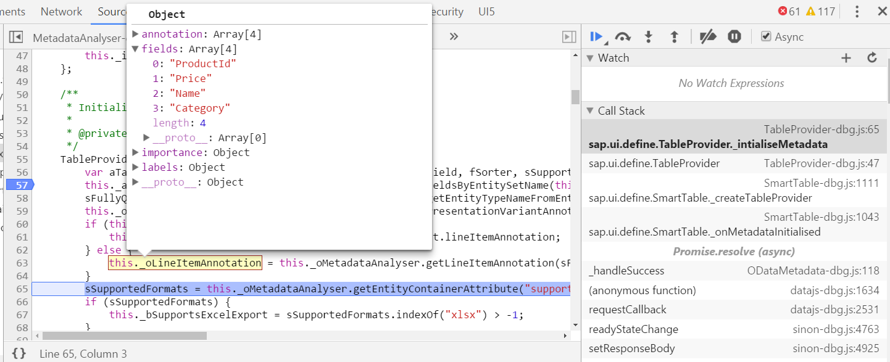Click the Line 65, Column 3 status text
The width and height of the screenshot is (890, 362).
(x=83, y=354)
